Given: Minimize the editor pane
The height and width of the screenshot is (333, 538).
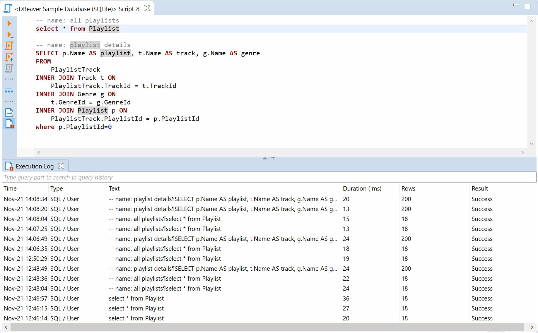Looking at the screenshot, I should [x=516, y=5].
